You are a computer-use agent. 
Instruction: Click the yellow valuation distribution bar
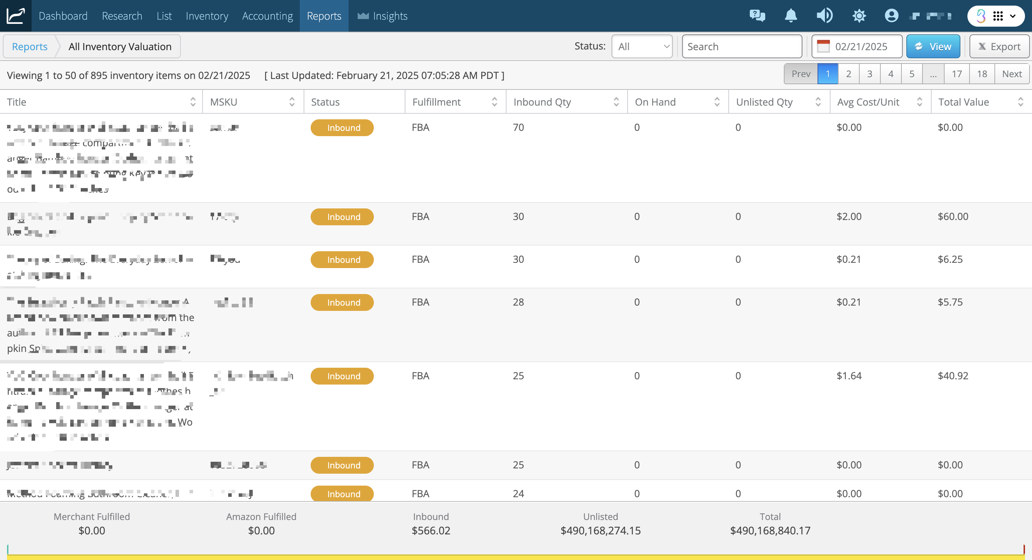coord(516,557)
